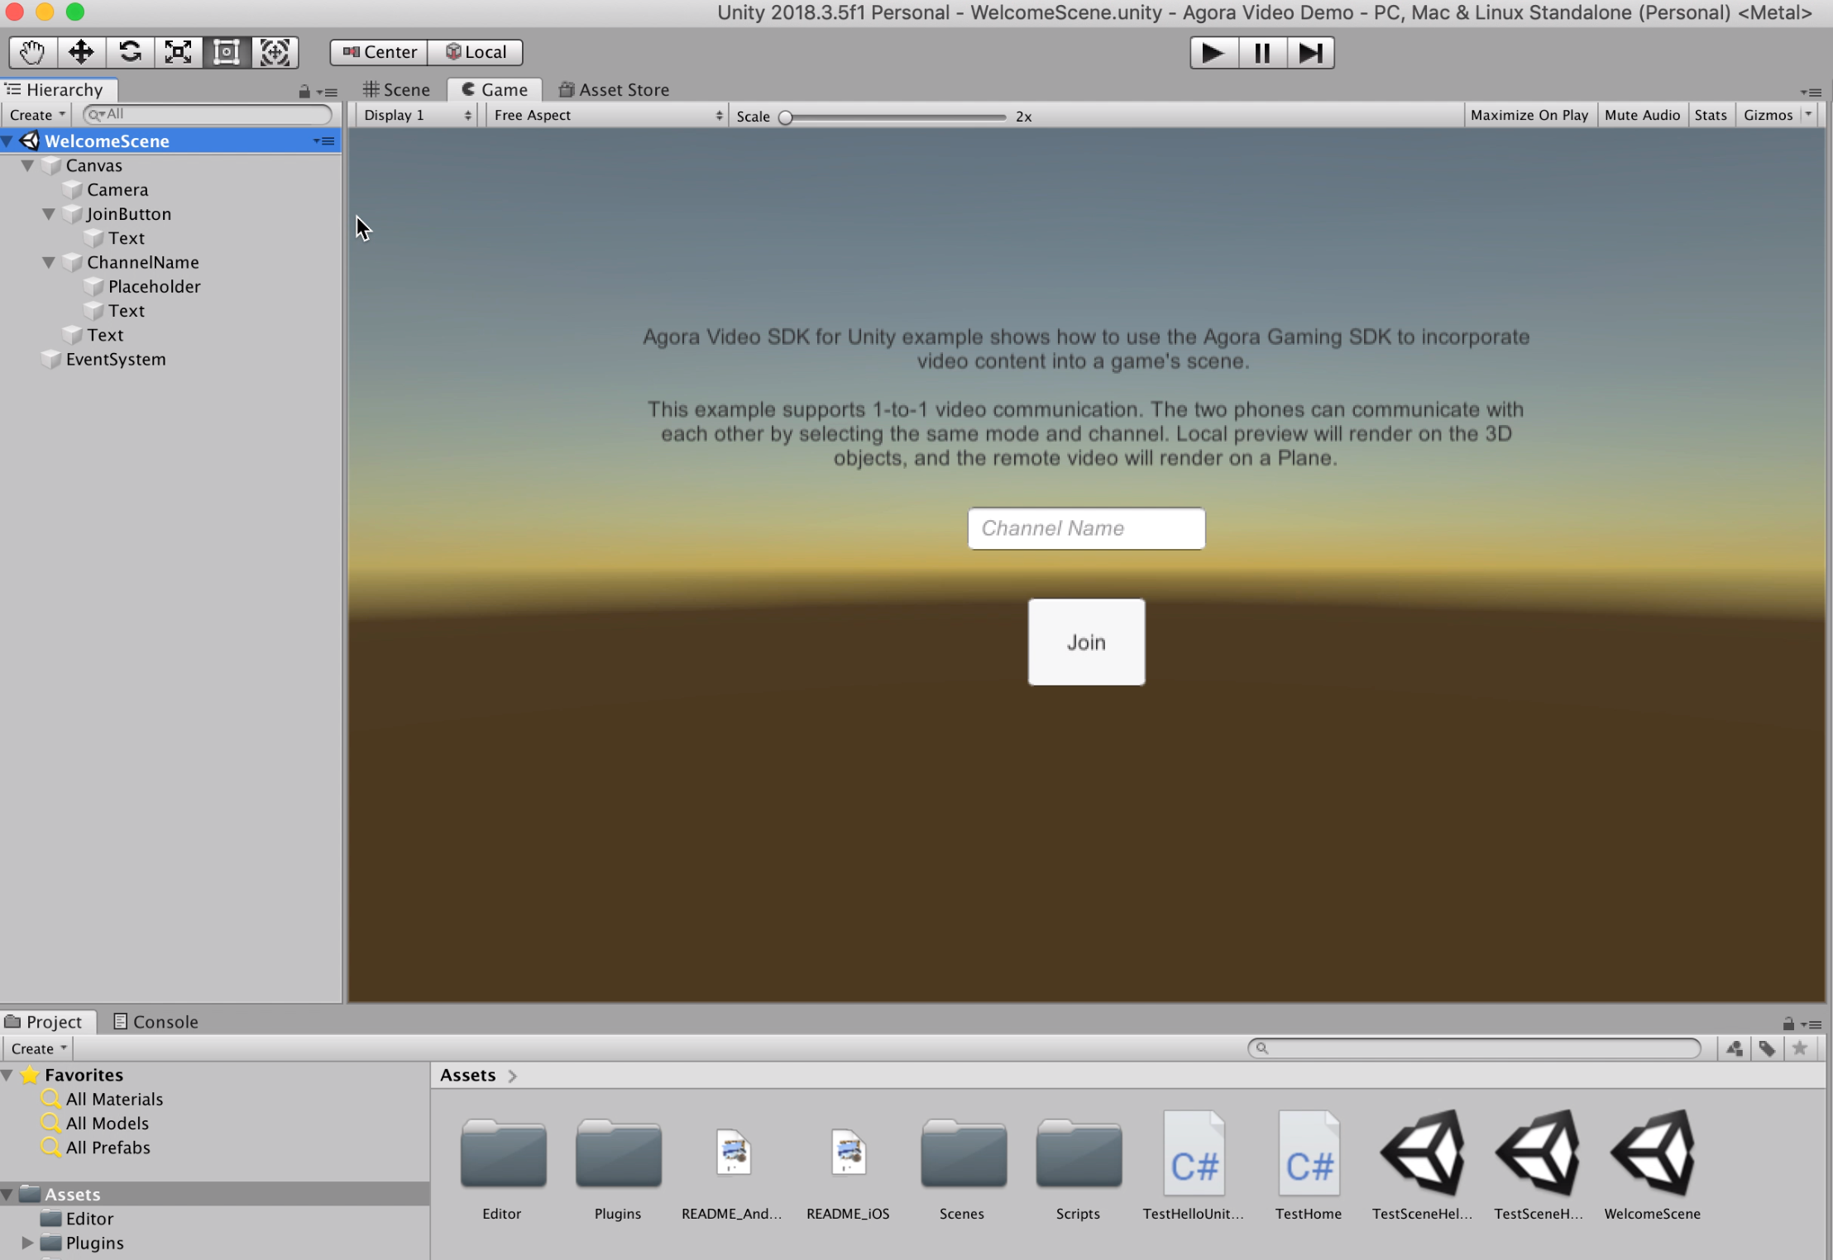Open the Hierarchy Create dropdown
The image size is (1833, 1260).
click(37, 115)
